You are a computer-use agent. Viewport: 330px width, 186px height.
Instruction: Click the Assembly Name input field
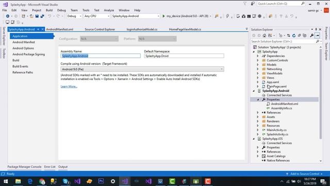[x=101, y=56]
